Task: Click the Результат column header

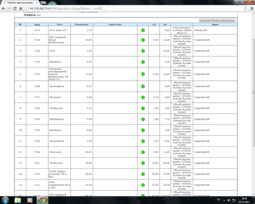Action: pyautogui.click(x=81, y=25)
